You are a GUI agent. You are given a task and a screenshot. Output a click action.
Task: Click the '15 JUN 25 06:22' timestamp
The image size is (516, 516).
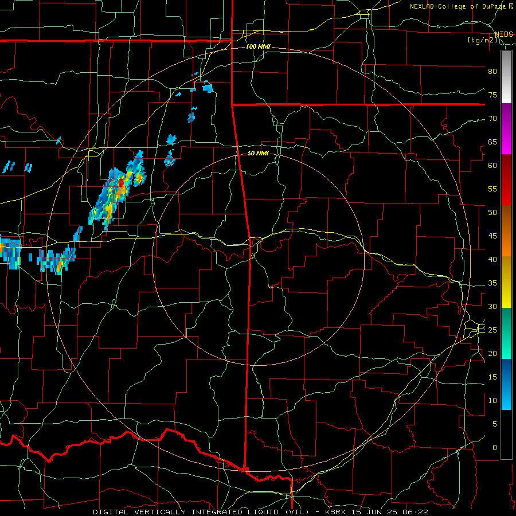pos(390,512)
